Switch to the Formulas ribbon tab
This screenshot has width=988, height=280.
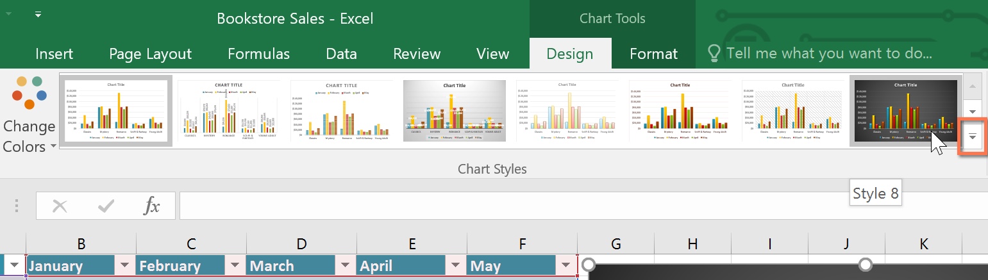[x=258, y=54]
